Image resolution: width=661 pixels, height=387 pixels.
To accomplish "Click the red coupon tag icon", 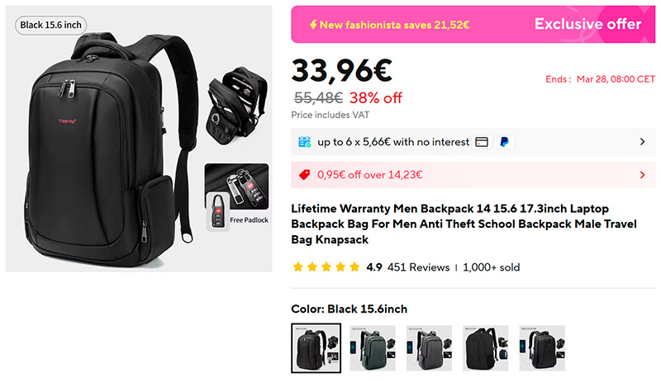I will click(x=304, y=175).
